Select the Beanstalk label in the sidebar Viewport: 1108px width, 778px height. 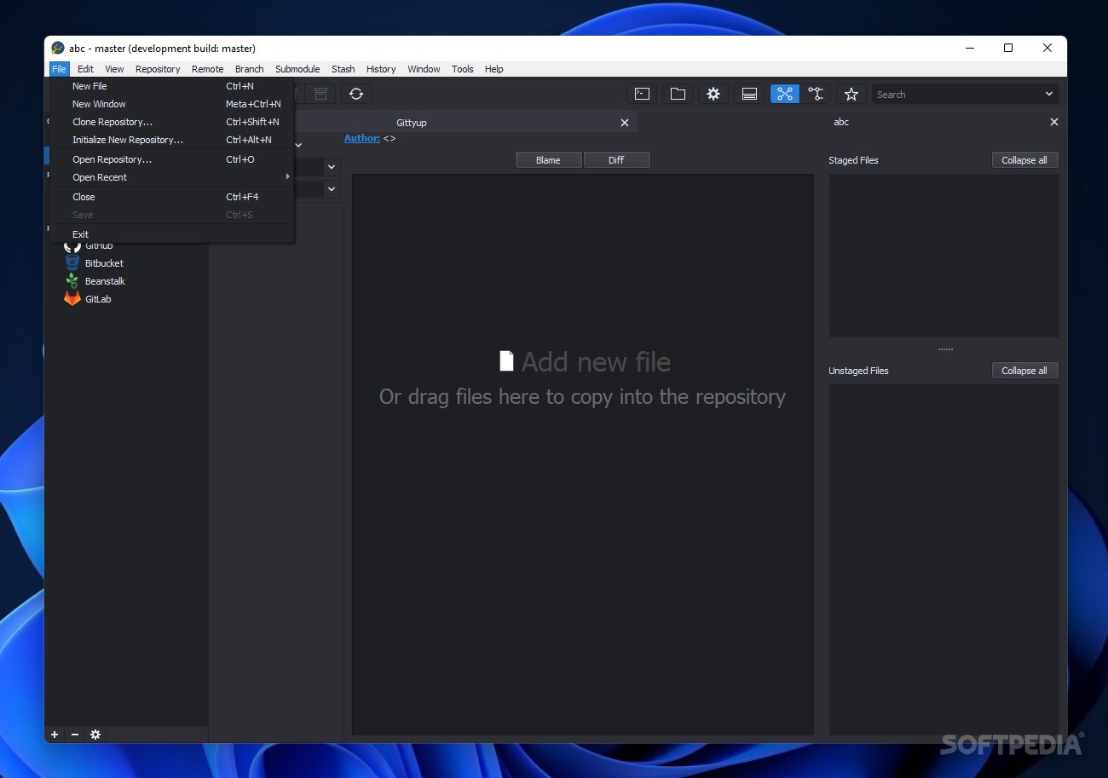105,281
